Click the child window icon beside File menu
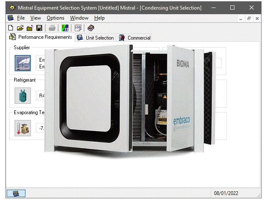Viewport: 267px width, 200px height. click(11, 18)
